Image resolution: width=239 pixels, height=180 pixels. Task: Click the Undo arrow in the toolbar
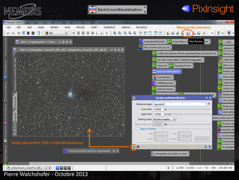tap(8, 33)
